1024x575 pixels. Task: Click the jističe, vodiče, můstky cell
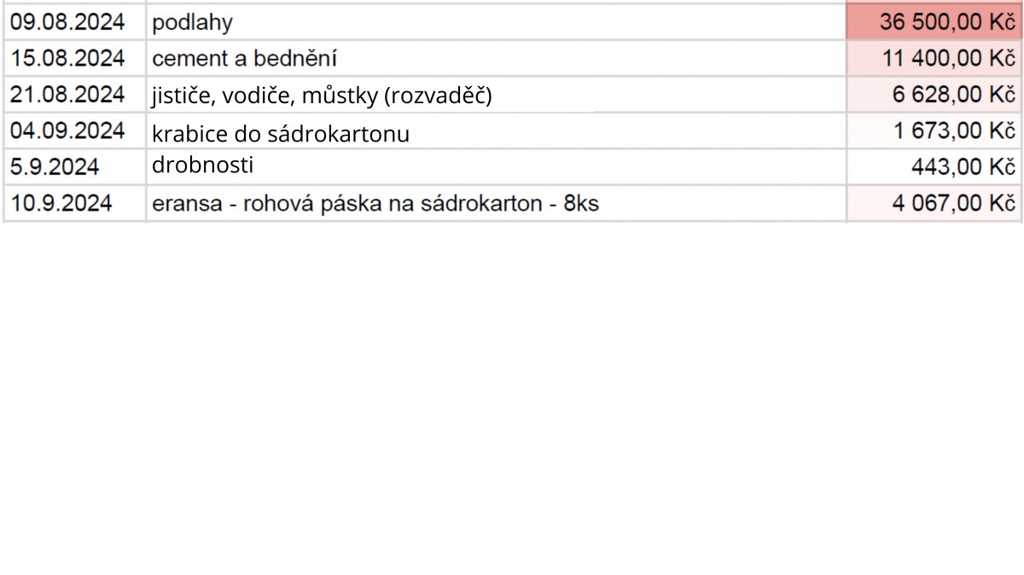coord(496,95)
